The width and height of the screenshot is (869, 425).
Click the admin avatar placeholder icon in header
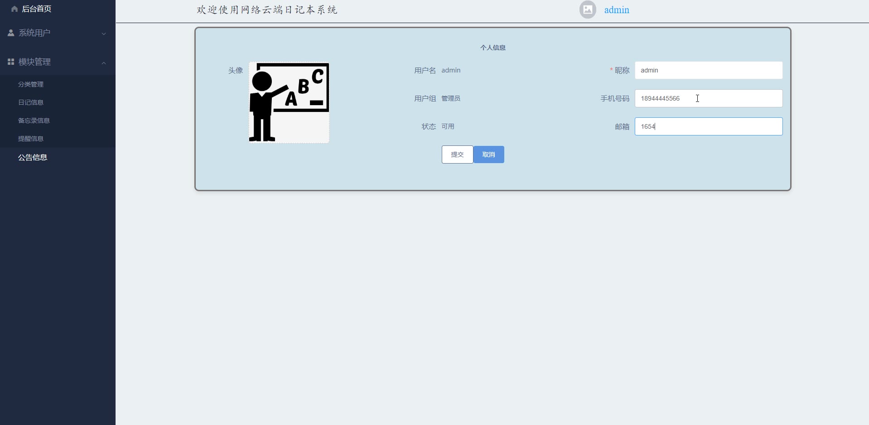click(x=588, y=10)
